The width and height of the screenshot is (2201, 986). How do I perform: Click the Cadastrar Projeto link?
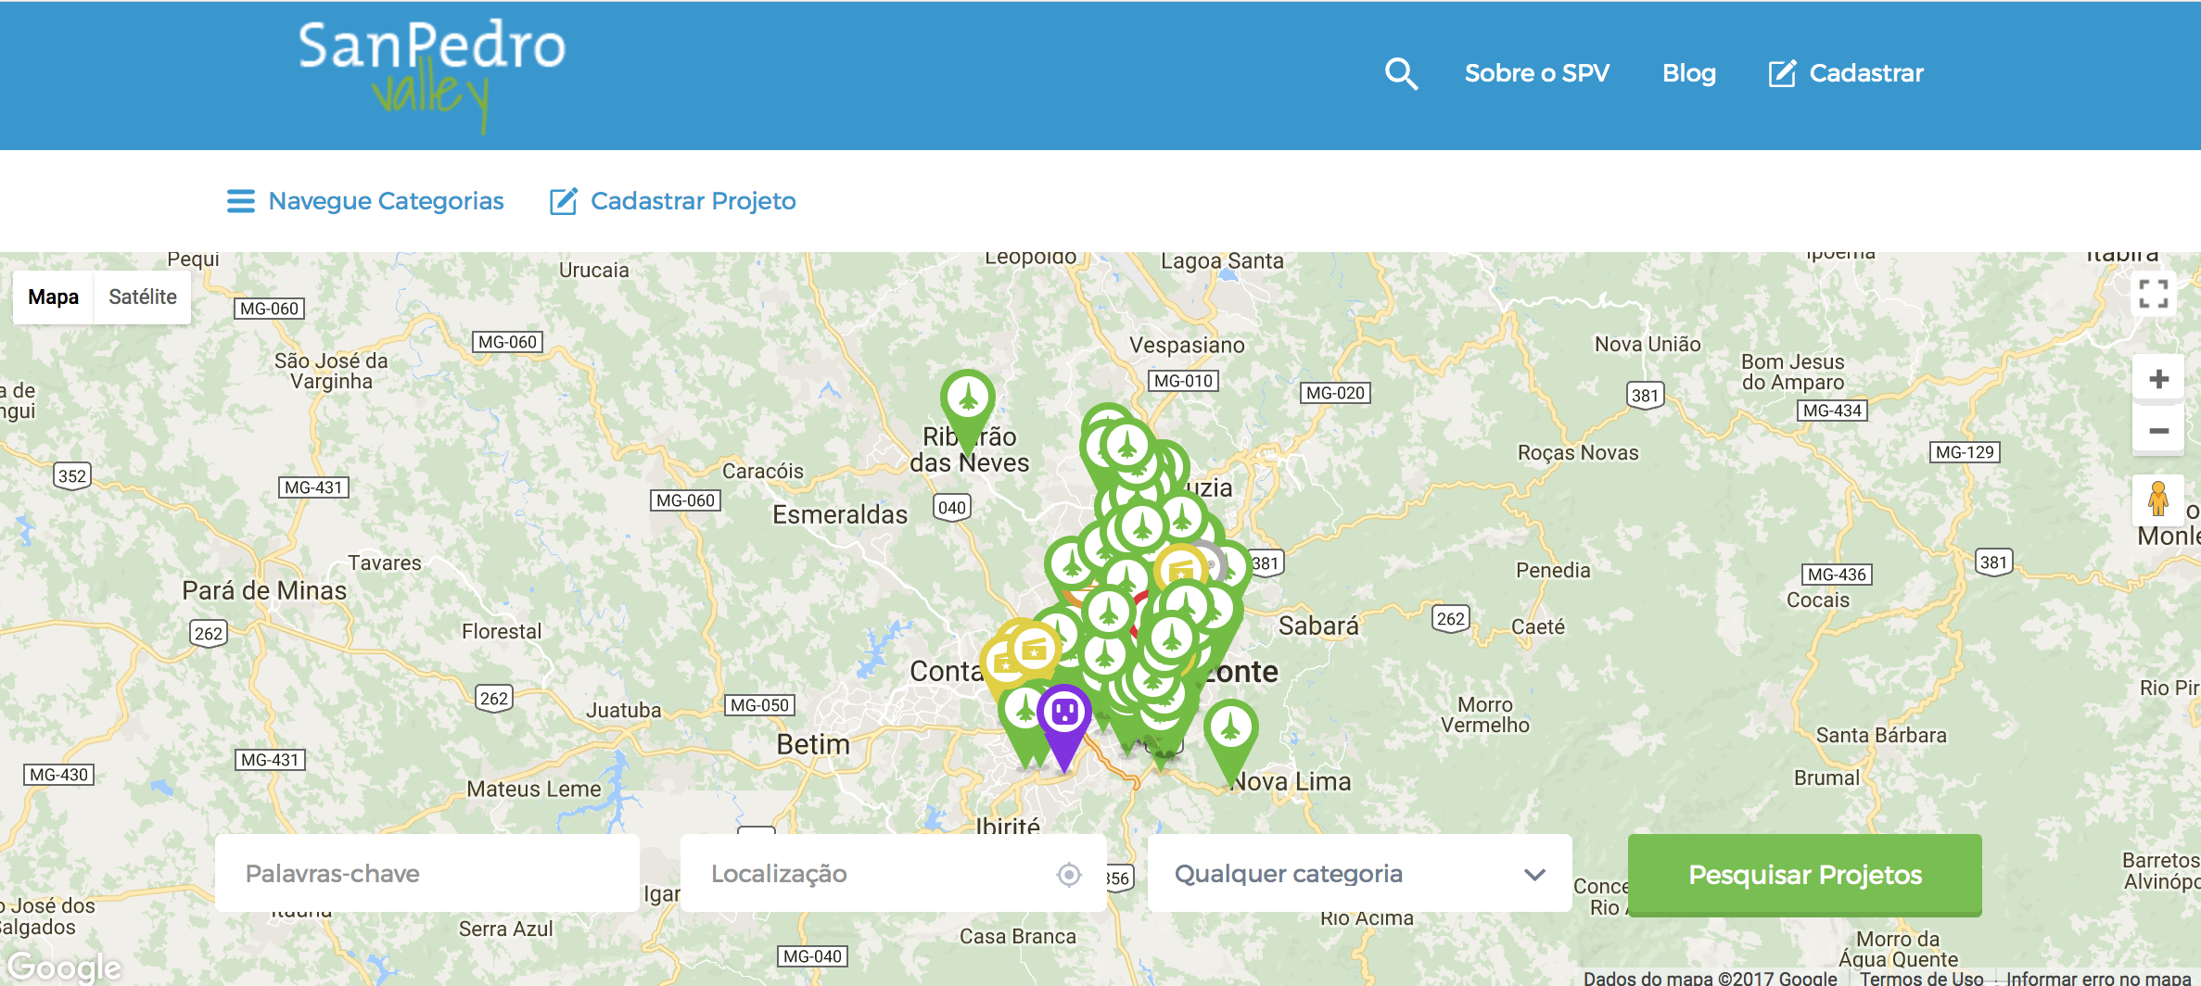coord(673,201)
